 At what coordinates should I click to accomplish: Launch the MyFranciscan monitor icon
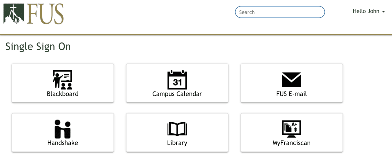pyautogui.click(x=291, y=129)
